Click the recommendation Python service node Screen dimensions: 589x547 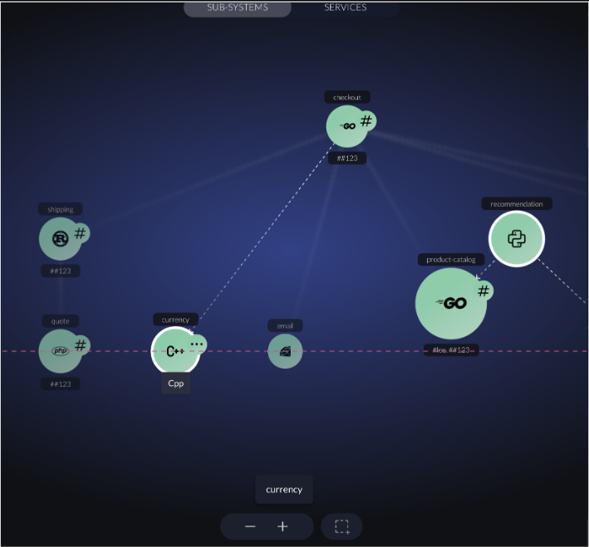tap(516, 239)
